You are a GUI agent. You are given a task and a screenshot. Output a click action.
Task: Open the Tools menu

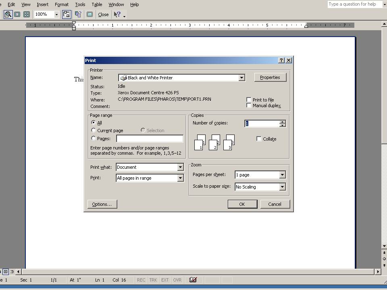click(x=80, y=4)
